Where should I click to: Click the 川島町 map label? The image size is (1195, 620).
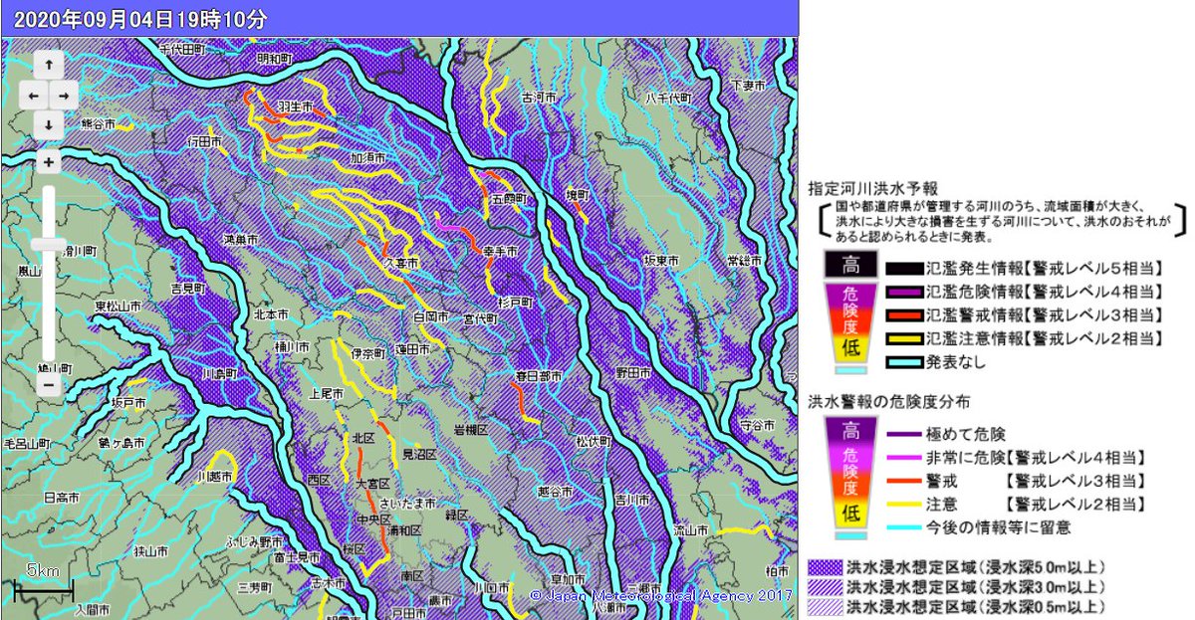219,373
